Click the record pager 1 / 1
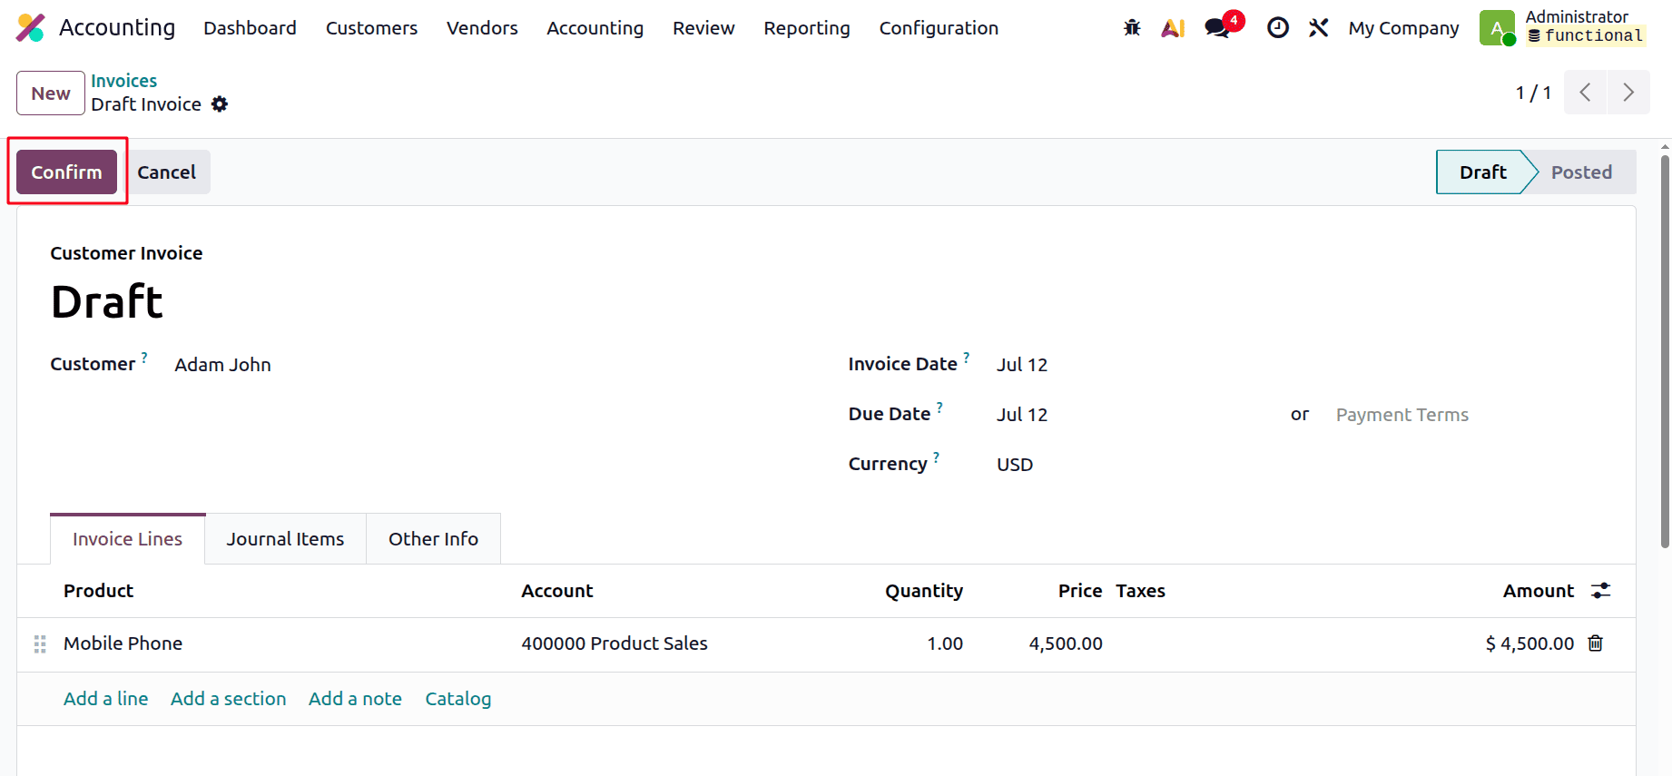 pos(1533,93)
